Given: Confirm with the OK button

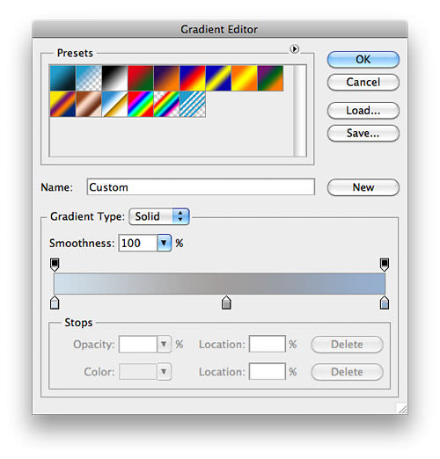Looking at the screenshot, I should pos(363,60).
